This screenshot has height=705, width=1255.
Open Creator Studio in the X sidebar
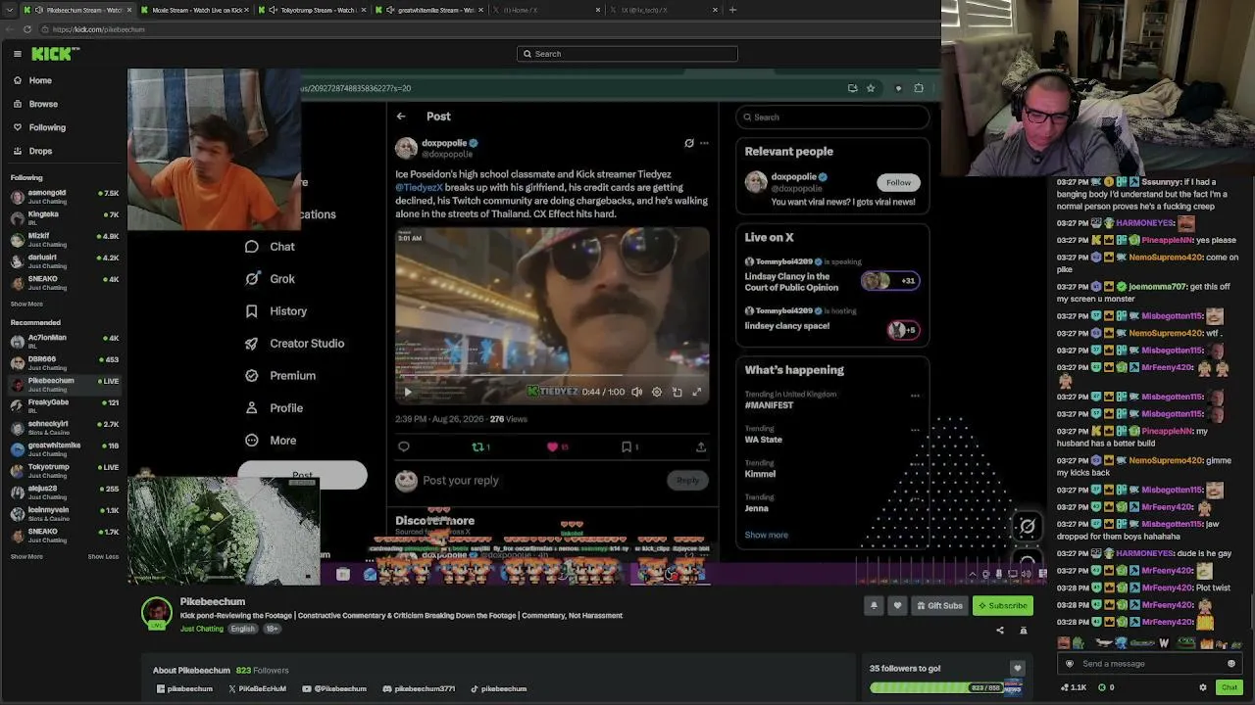pos(294,344)
